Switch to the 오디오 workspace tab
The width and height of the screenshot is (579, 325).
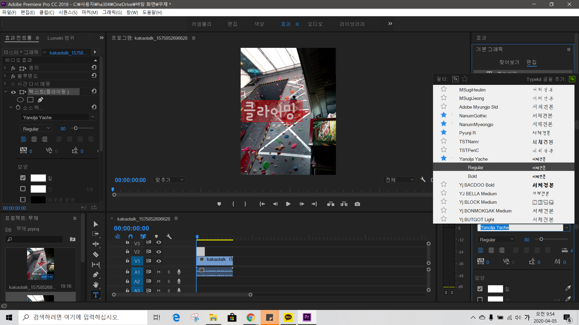click(315, 24)
